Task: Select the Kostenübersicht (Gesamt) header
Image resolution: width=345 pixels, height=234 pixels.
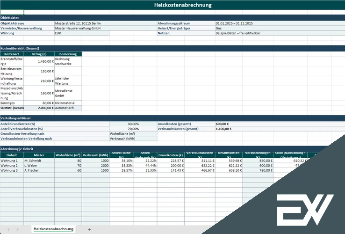Action: pyautogui.click(x=172, y=48)
